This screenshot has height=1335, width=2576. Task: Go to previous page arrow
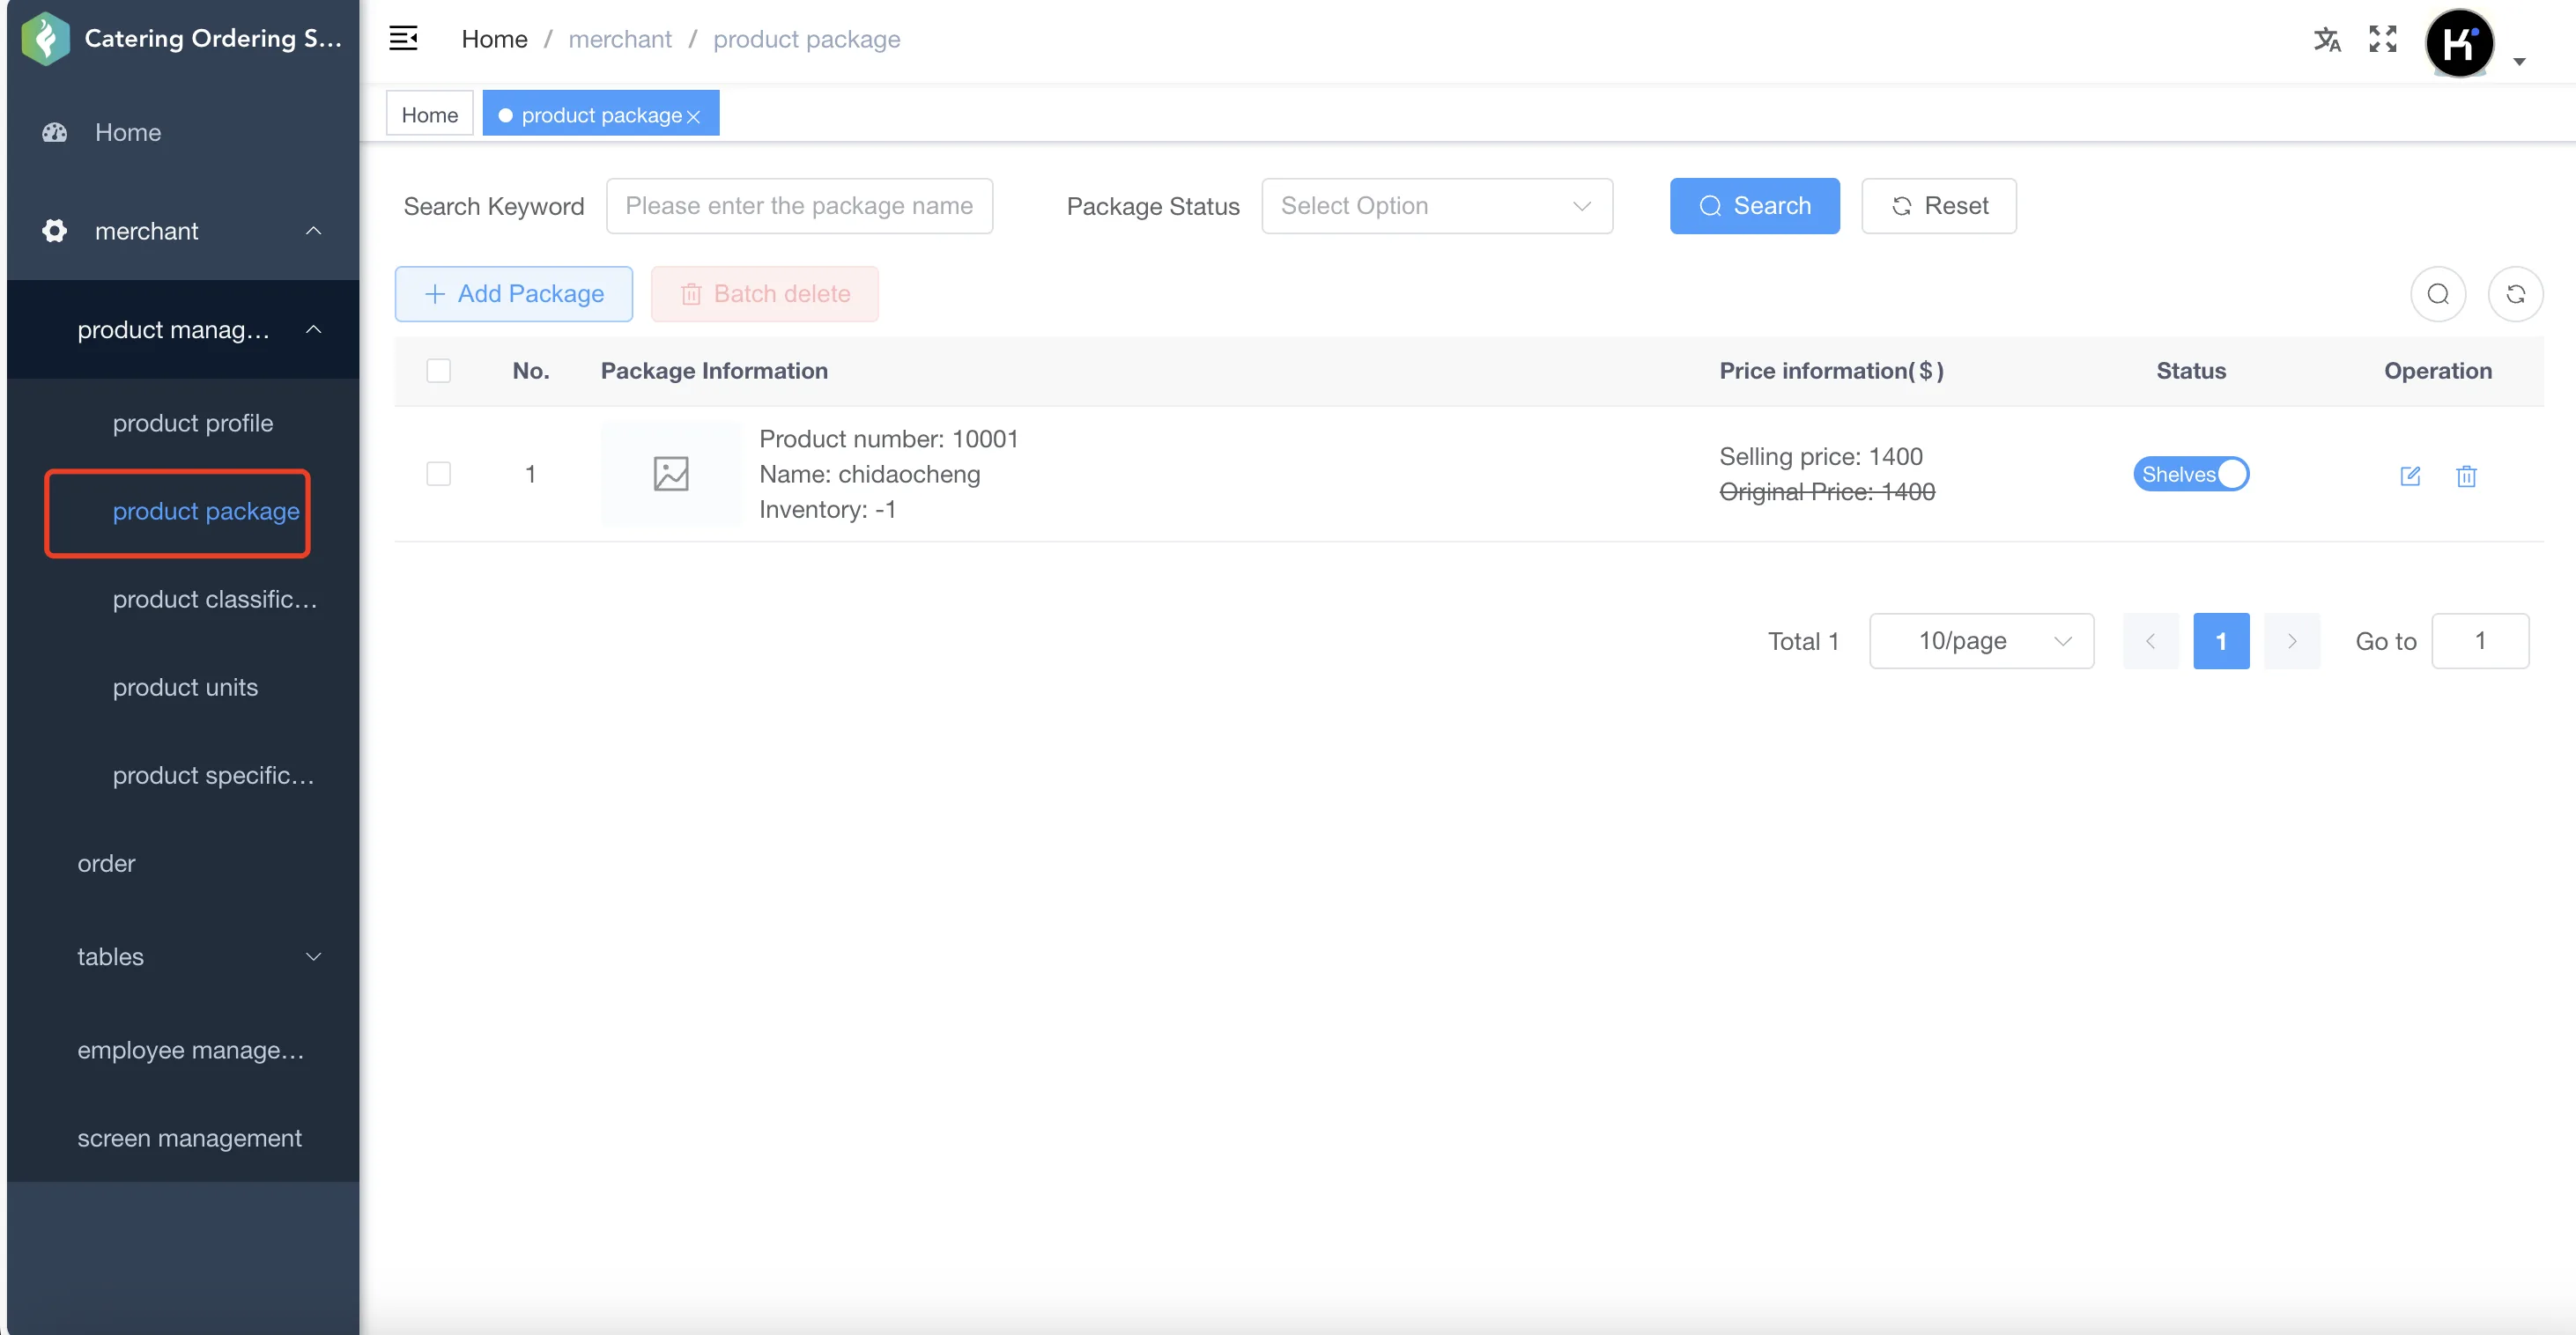click(2150, 640)
